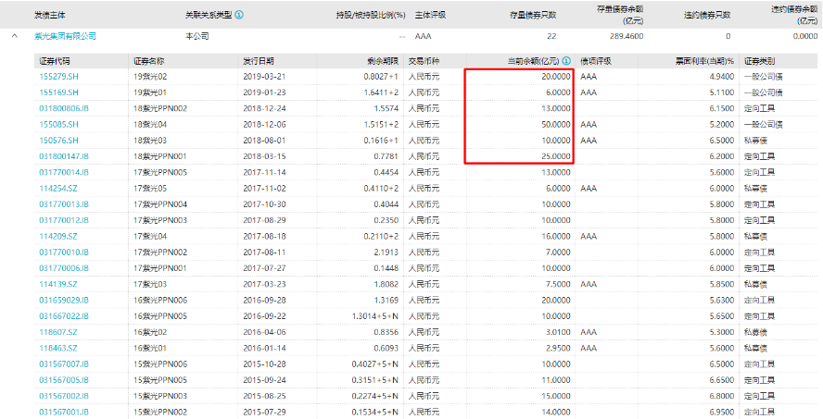Open bond code 031770014.IB
The width and height of the screenshot is (823, 419).
[x=64, y=172]
